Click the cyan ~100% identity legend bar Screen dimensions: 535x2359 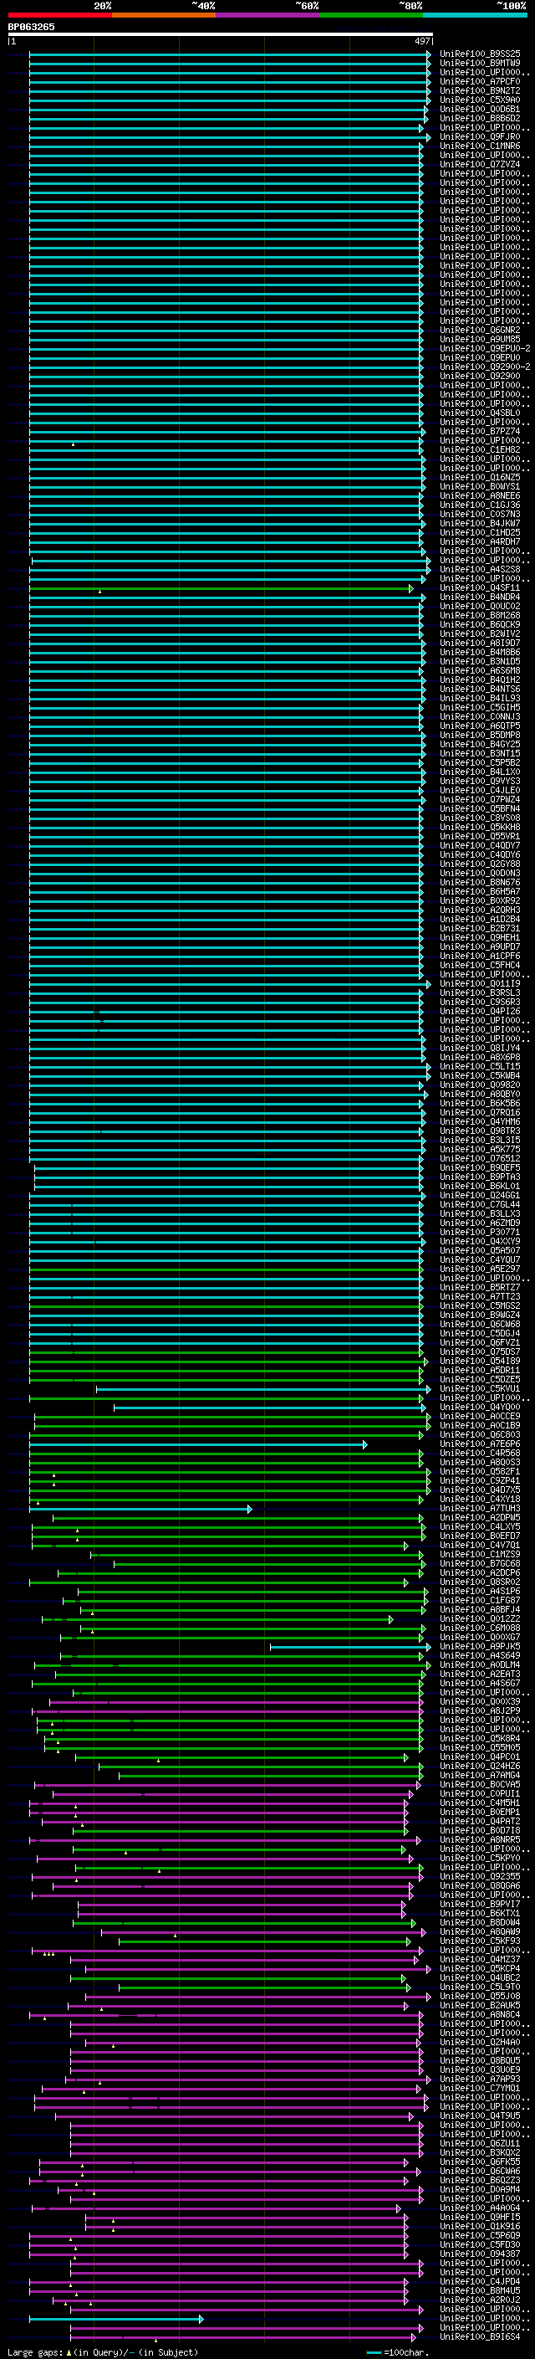[x=476, y=15]
